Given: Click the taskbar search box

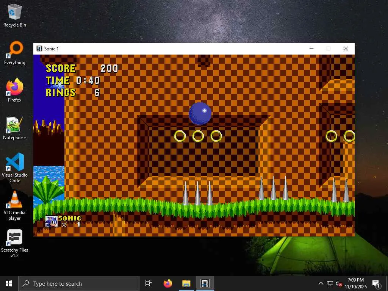Looking at the screenshot, I should (x=79, y=283).
